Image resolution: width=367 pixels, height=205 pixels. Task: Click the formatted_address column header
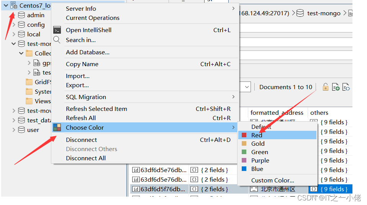[277, 113]
